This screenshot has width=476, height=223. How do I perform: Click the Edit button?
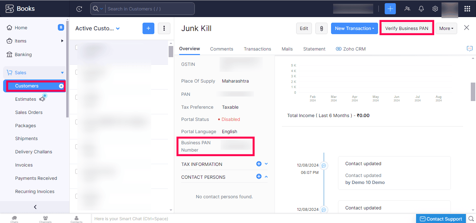(304, 29)
